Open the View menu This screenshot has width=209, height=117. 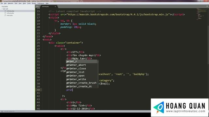20,3
